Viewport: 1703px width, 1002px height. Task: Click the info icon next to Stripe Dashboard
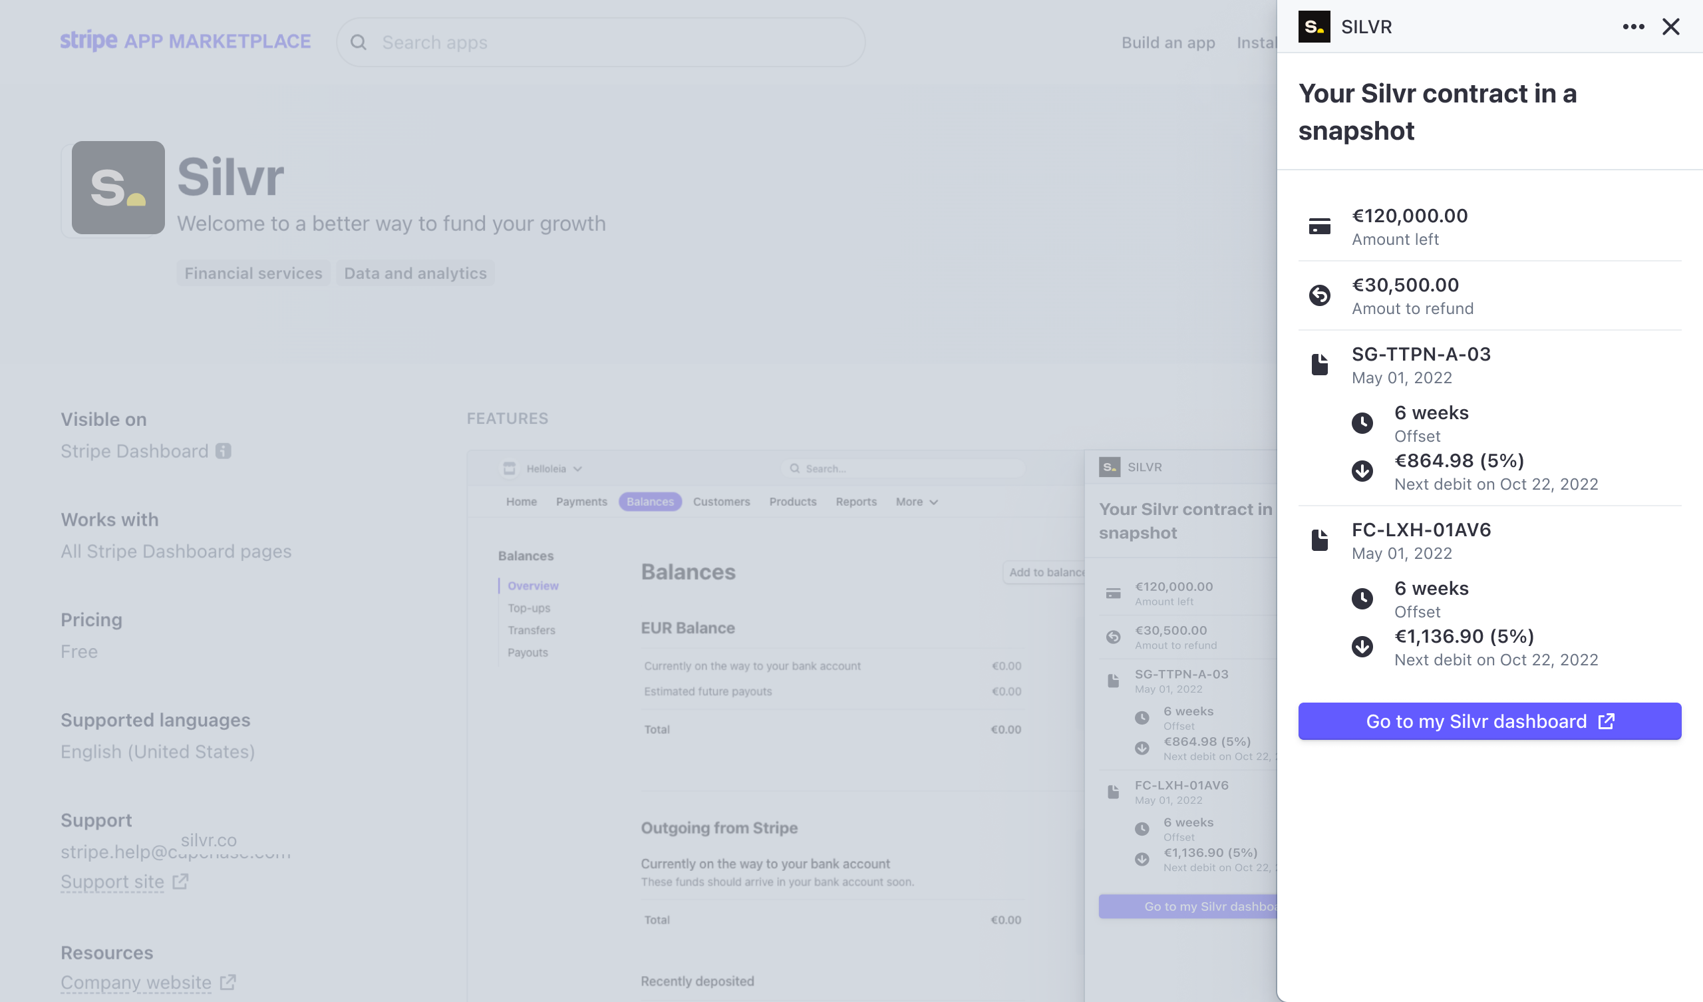coord(223,450)
